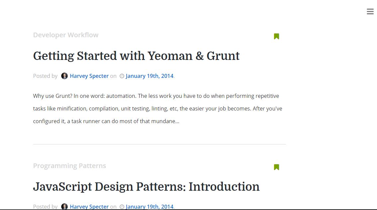Click the word 'on' after first author name
This screenshot has height=210, width=377.
pos(113,76)
